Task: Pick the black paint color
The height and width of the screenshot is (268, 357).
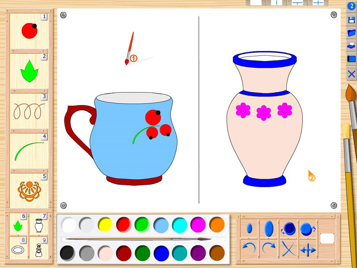Action: point(68,253)
